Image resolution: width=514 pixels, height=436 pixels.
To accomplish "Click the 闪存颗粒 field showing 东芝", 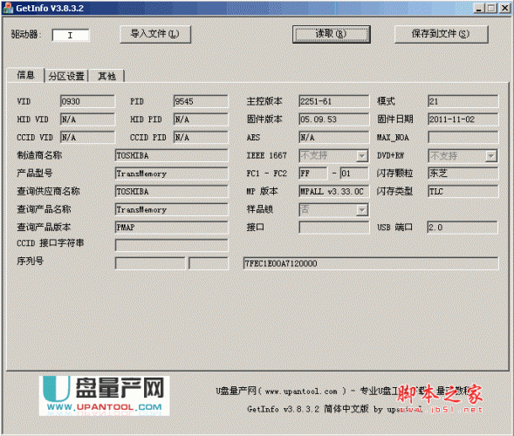I will tap(463, 174).
